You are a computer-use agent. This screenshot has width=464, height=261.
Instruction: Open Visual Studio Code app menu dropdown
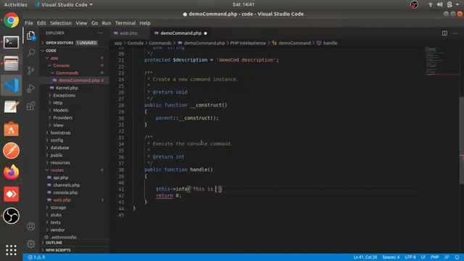point(64,5)
